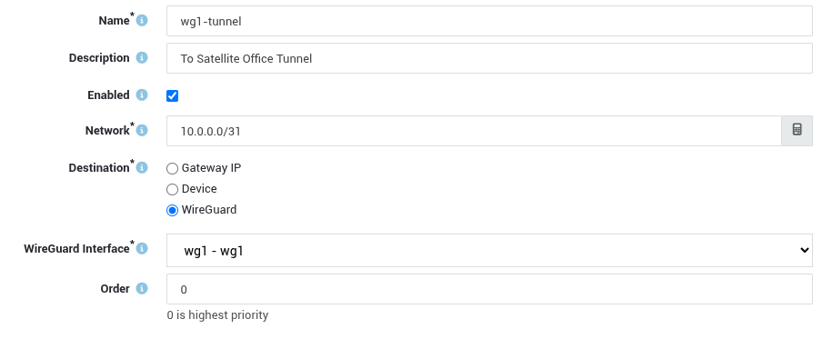Uncheck the Enabled checkbox
This screenshot has height=339, width=833.
pyautogui.click(x=172, y=96)
